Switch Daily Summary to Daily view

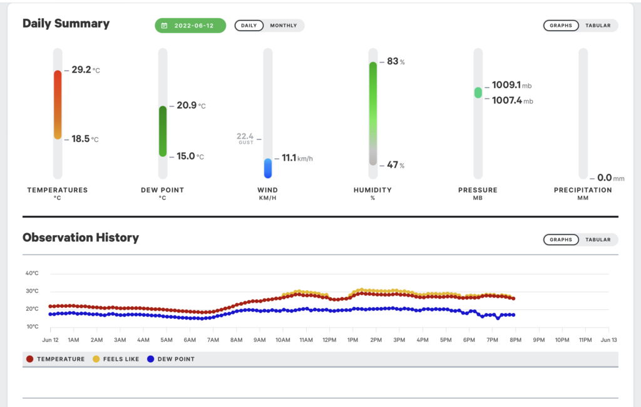pyautogui.click(x=249, y=25)
